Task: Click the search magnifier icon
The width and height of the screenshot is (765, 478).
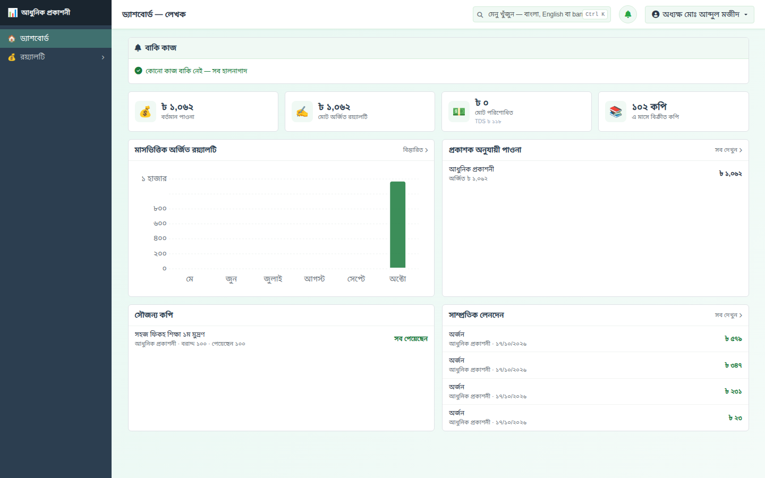Action: tap(480, 15)
